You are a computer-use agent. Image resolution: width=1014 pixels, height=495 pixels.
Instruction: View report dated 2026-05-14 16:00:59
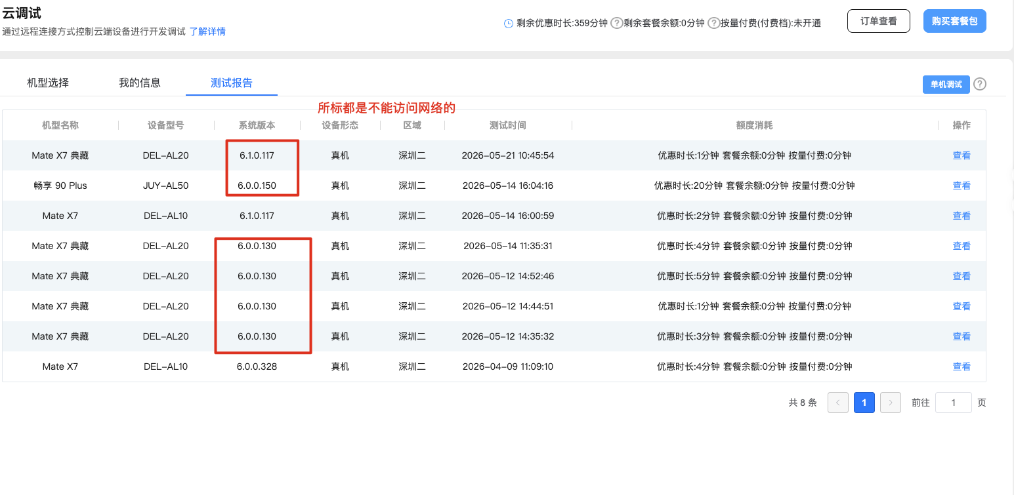click(x=961, y=216)
